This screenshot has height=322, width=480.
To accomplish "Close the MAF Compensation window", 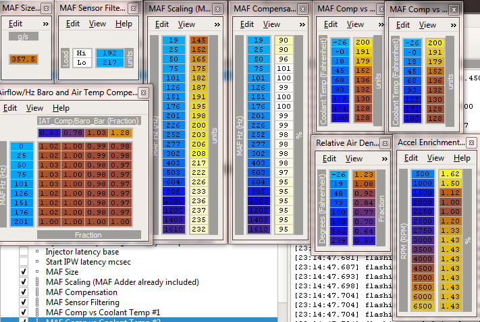I will click(x=302, y=9).
